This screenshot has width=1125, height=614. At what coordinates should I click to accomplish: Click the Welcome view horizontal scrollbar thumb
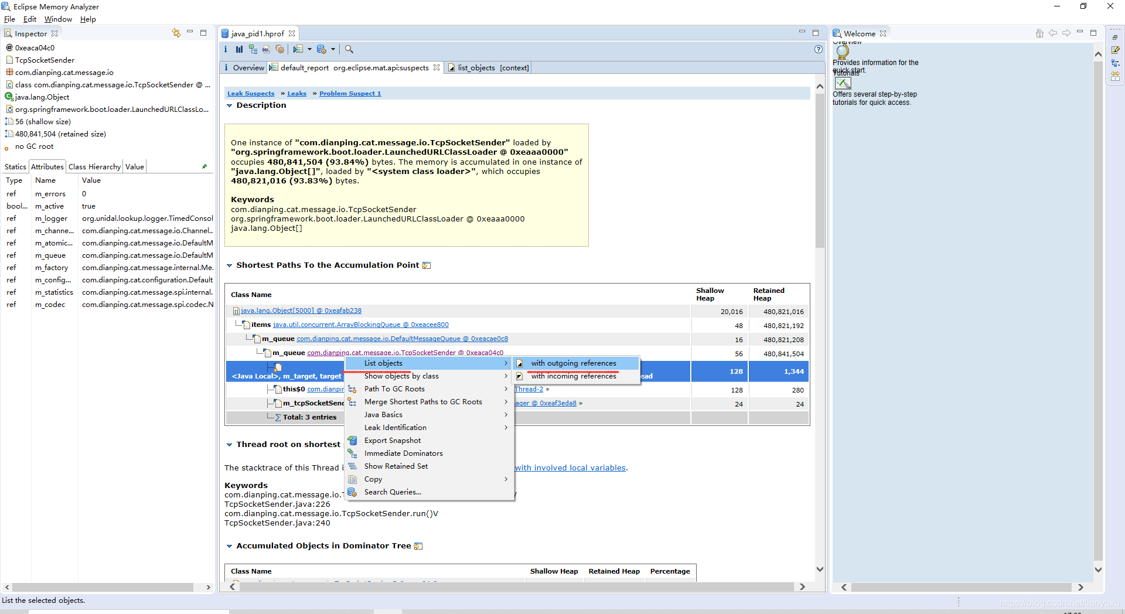coord(962,587)
